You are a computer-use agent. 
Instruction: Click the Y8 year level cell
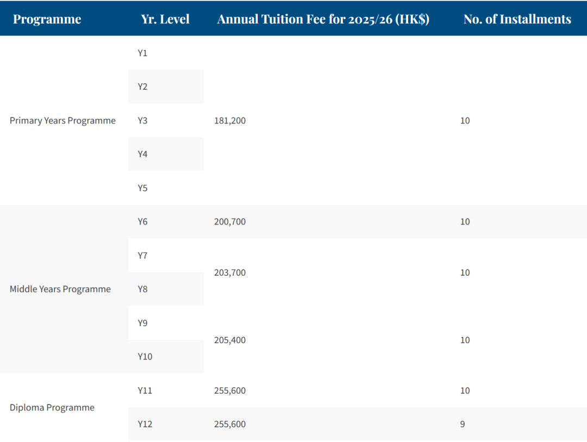point(142,289)
